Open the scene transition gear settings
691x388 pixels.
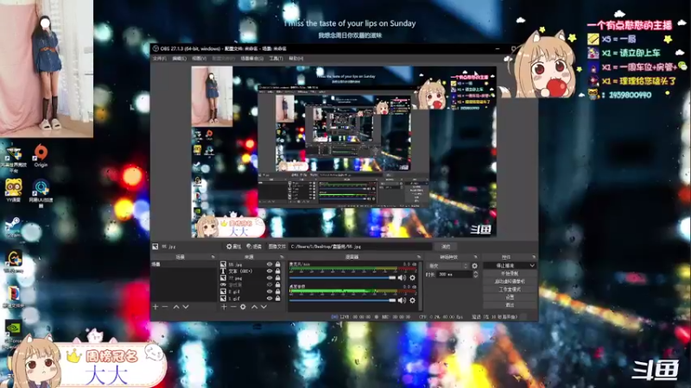[x=474, y=266]
